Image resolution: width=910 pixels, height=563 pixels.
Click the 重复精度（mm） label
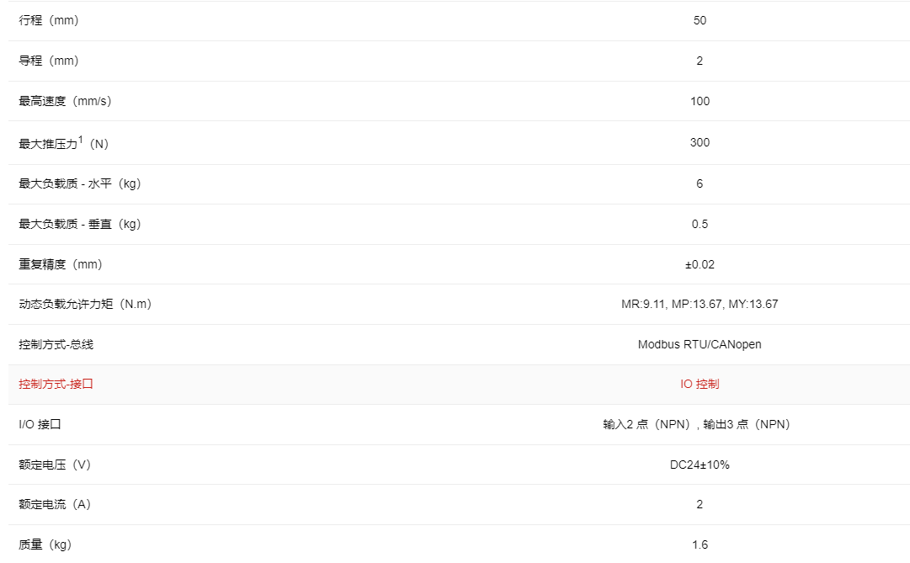[61, 264]
